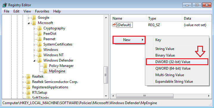Viewport: 214px width, 108px height.
Task: Click the tree scrollbar up arrow
Action: click(106, 18)
